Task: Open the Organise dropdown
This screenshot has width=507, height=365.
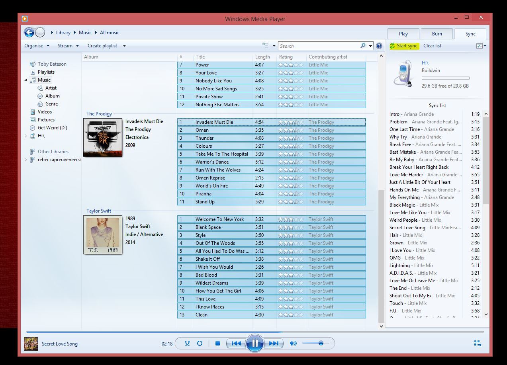Action: (37, 46)
